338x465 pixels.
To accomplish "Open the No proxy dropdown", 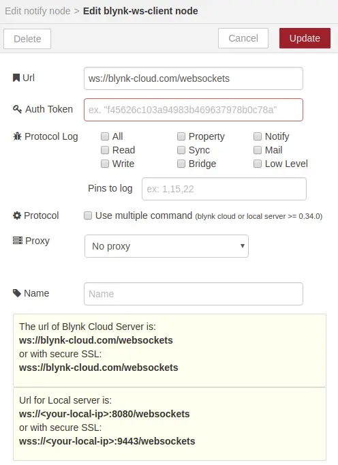I will pos(167,246).
